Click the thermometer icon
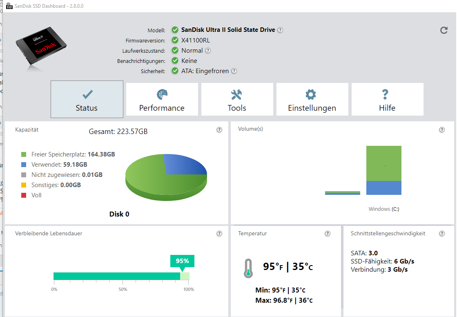This screenshot has width=457, height=317. pyautogui.click(x=248, y=268)
